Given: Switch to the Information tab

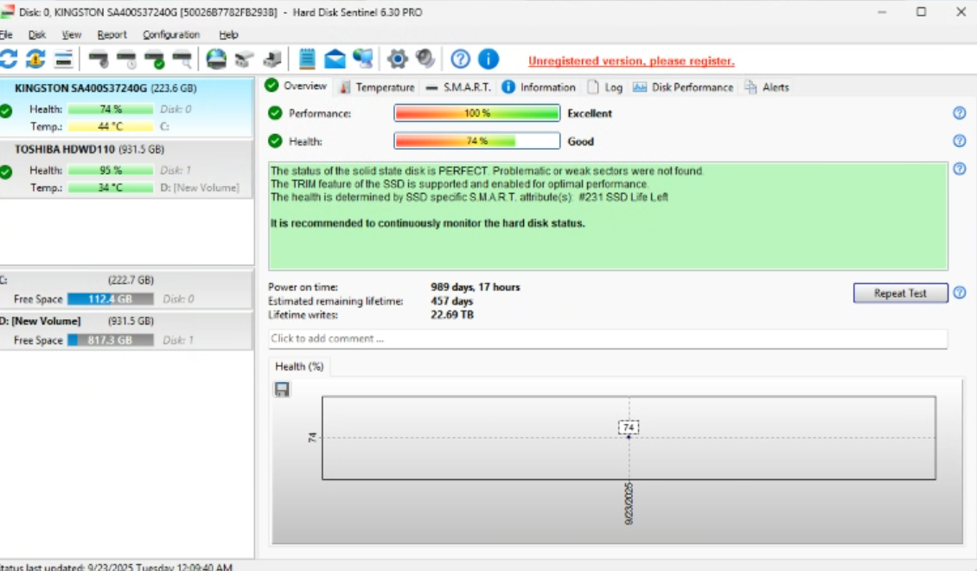Looking at the screenshot, I should 539,87.
